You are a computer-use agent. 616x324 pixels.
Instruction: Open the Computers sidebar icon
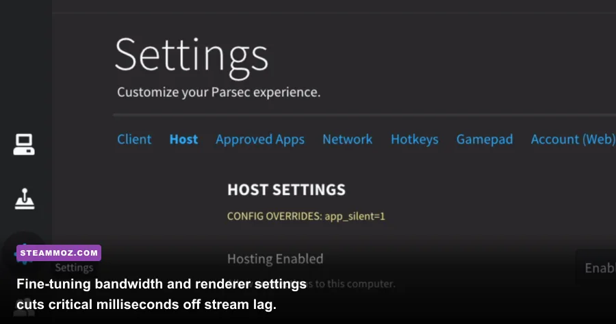[x=24, y=144]
